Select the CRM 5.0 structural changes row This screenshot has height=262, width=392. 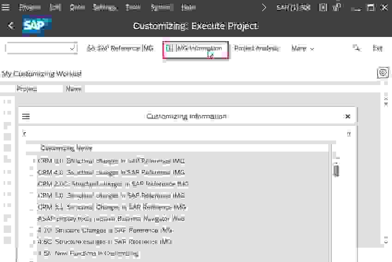111,195
